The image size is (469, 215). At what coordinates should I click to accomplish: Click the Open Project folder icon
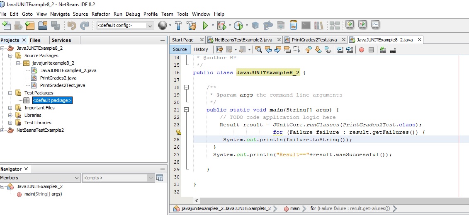coord(43,25)
